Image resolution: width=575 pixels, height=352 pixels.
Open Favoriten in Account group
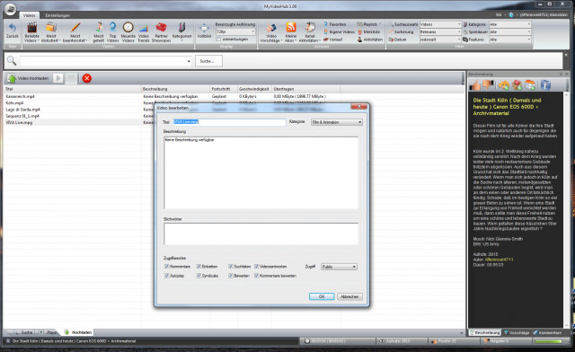tap(335, 24)
